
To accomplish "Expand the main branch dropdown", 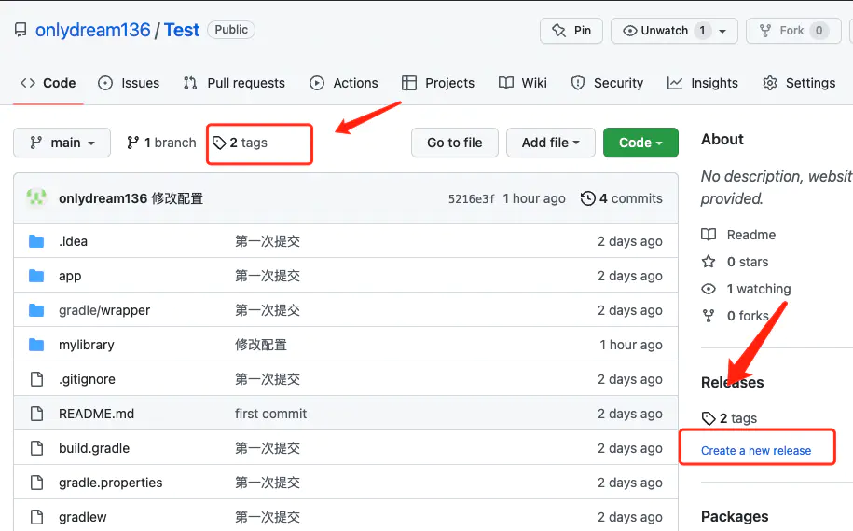I will pos(62,143).
